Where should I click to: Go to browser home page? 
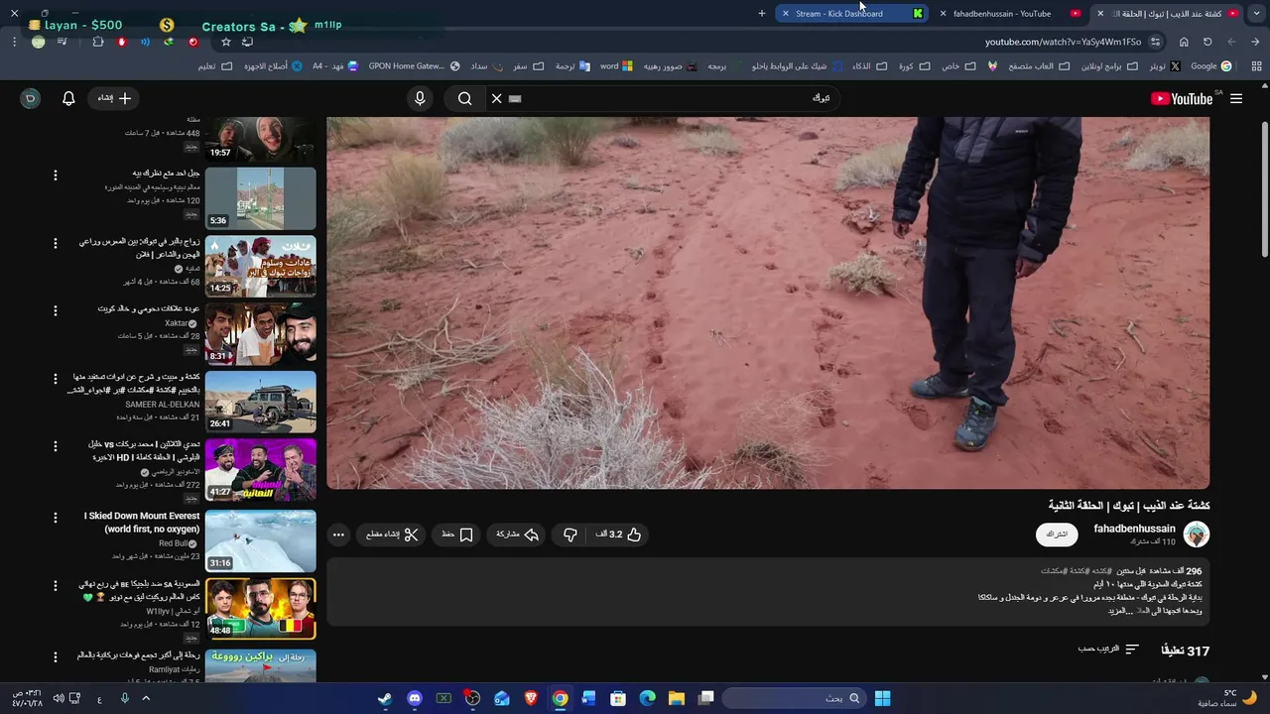pos(1184,42)
